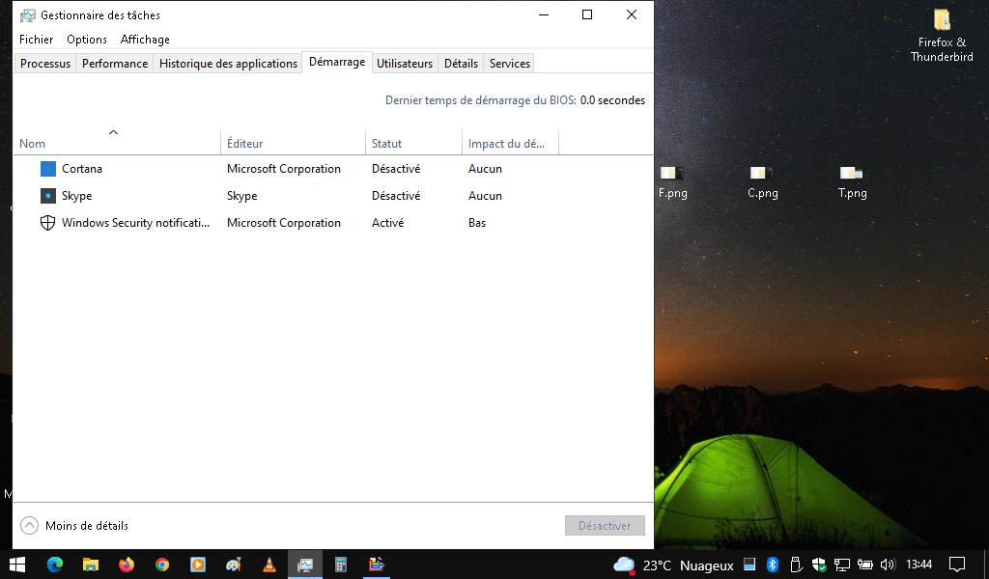
Task: Click Skype publisher cell
Action: (242, 196)
